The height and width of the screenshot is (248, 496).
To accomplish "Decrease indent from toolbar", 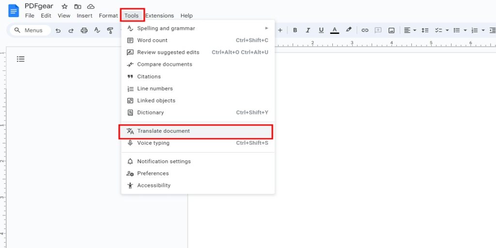I will [x=492, y=31].
